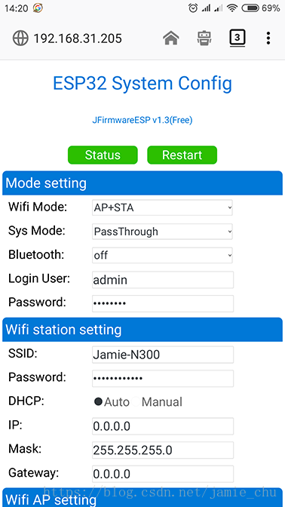
Task: Click the Mask field showing 255.255.255.0
Action: 163,450
